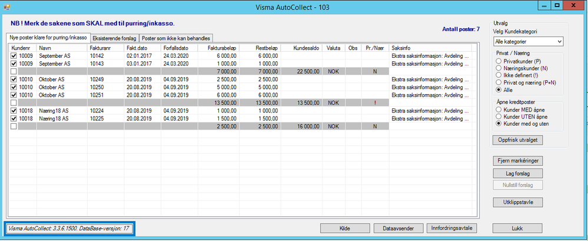Uncheck the checkbox for invoice 10250
Screen dimensions: 588x241
coord(14,87)
